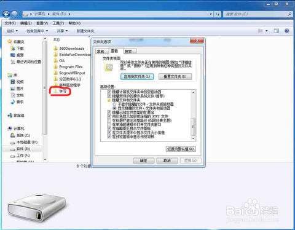295x230 pixels.
Task: Open the 视频 library
Action: [17, 82]
